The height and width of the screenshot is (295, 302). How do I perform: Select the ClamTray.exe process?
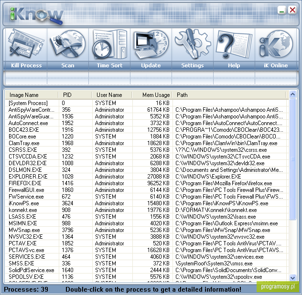[147, 143]
